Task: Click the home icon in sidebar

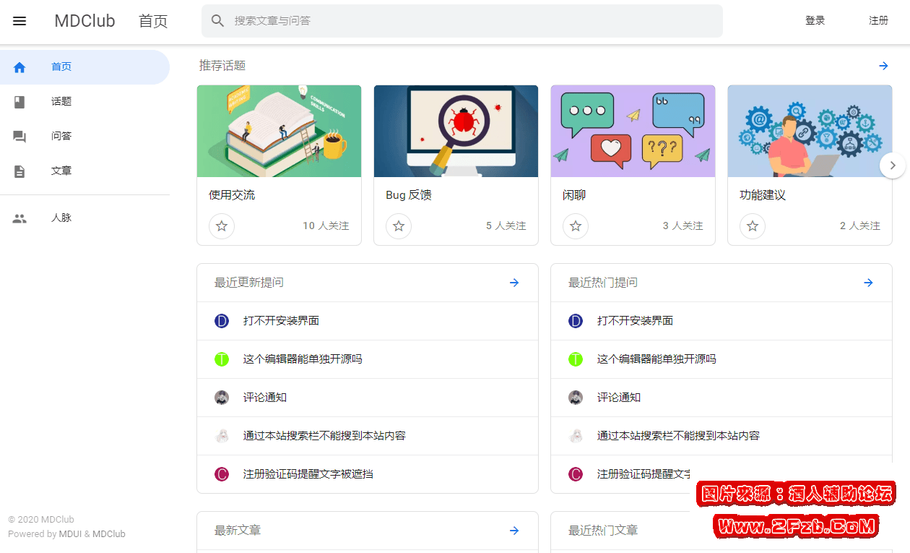Action: (19, 67)
